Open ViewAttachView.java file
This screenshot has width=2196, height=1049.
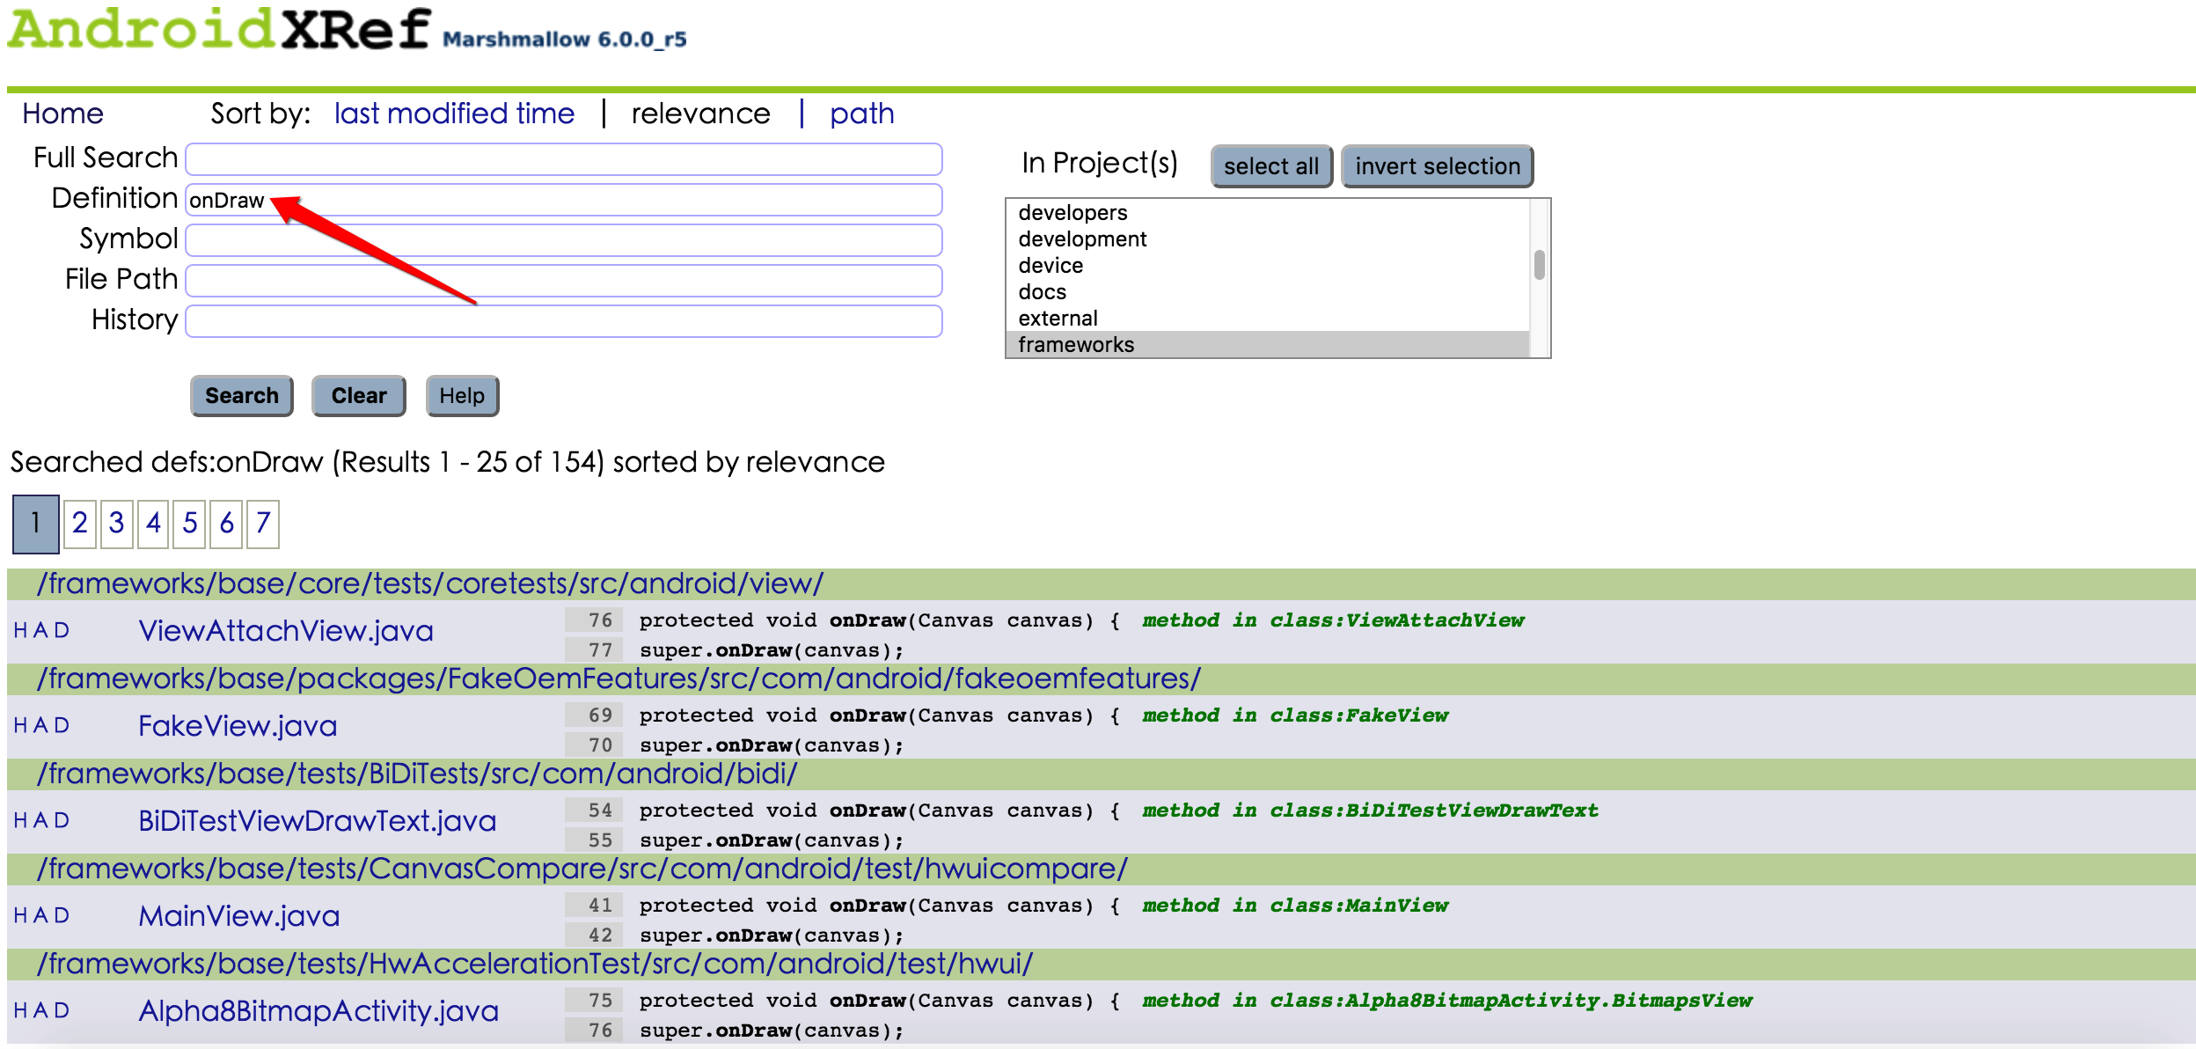coord(286,631)
